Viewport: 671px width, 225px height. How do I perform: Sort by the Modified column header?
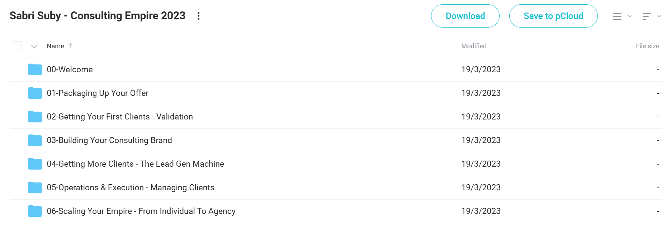point(474,46)
